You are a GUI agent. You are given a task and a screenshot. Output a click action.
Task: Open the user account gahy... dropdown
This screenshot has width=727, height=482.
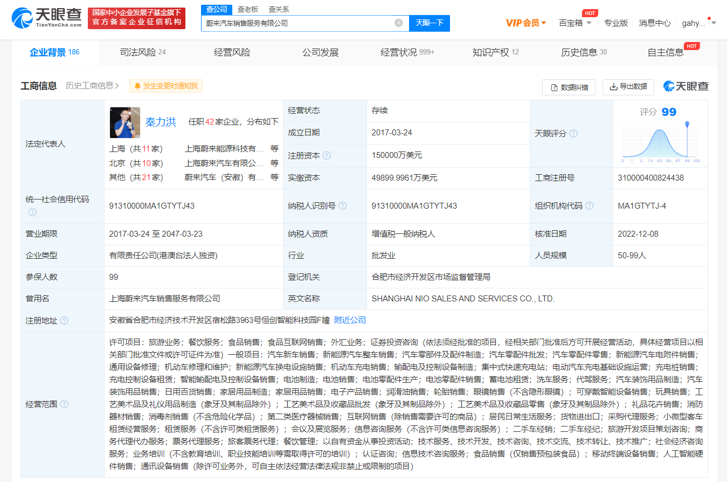[x=699, y=23]
